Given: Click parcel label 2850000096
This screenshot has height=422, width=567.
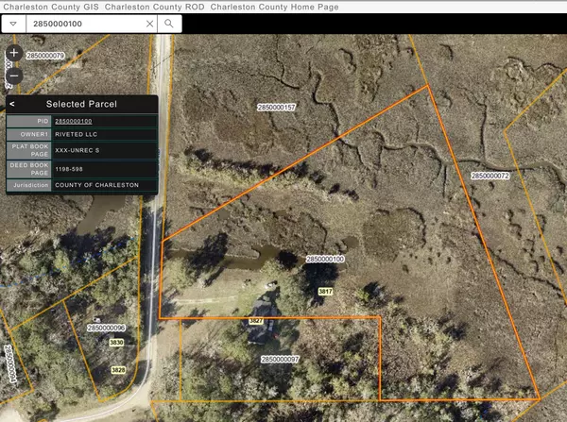Looking at the screenshot, I should point(106,328).
